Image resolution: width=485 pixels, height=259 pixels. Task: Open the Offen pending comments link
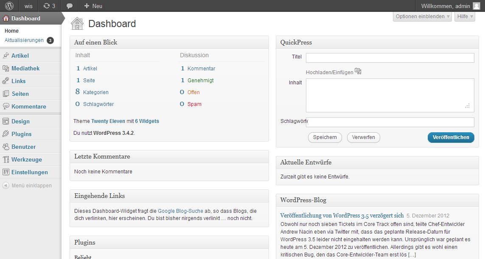193,92
